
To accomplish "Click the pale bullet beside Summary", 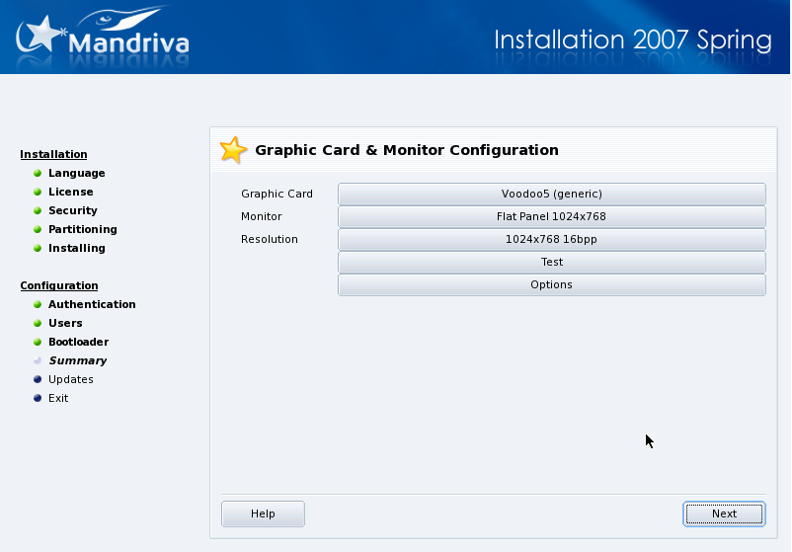I will (x=38, y=360).
